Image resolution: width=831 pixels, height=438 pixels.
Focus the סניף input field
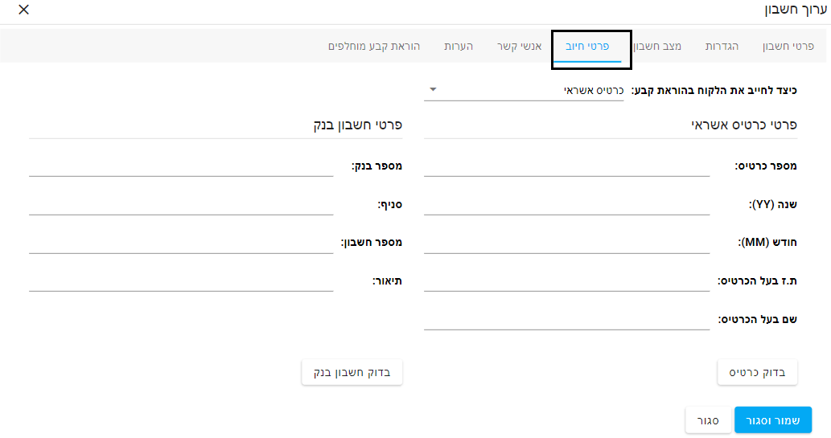click(x=181, y=204)
